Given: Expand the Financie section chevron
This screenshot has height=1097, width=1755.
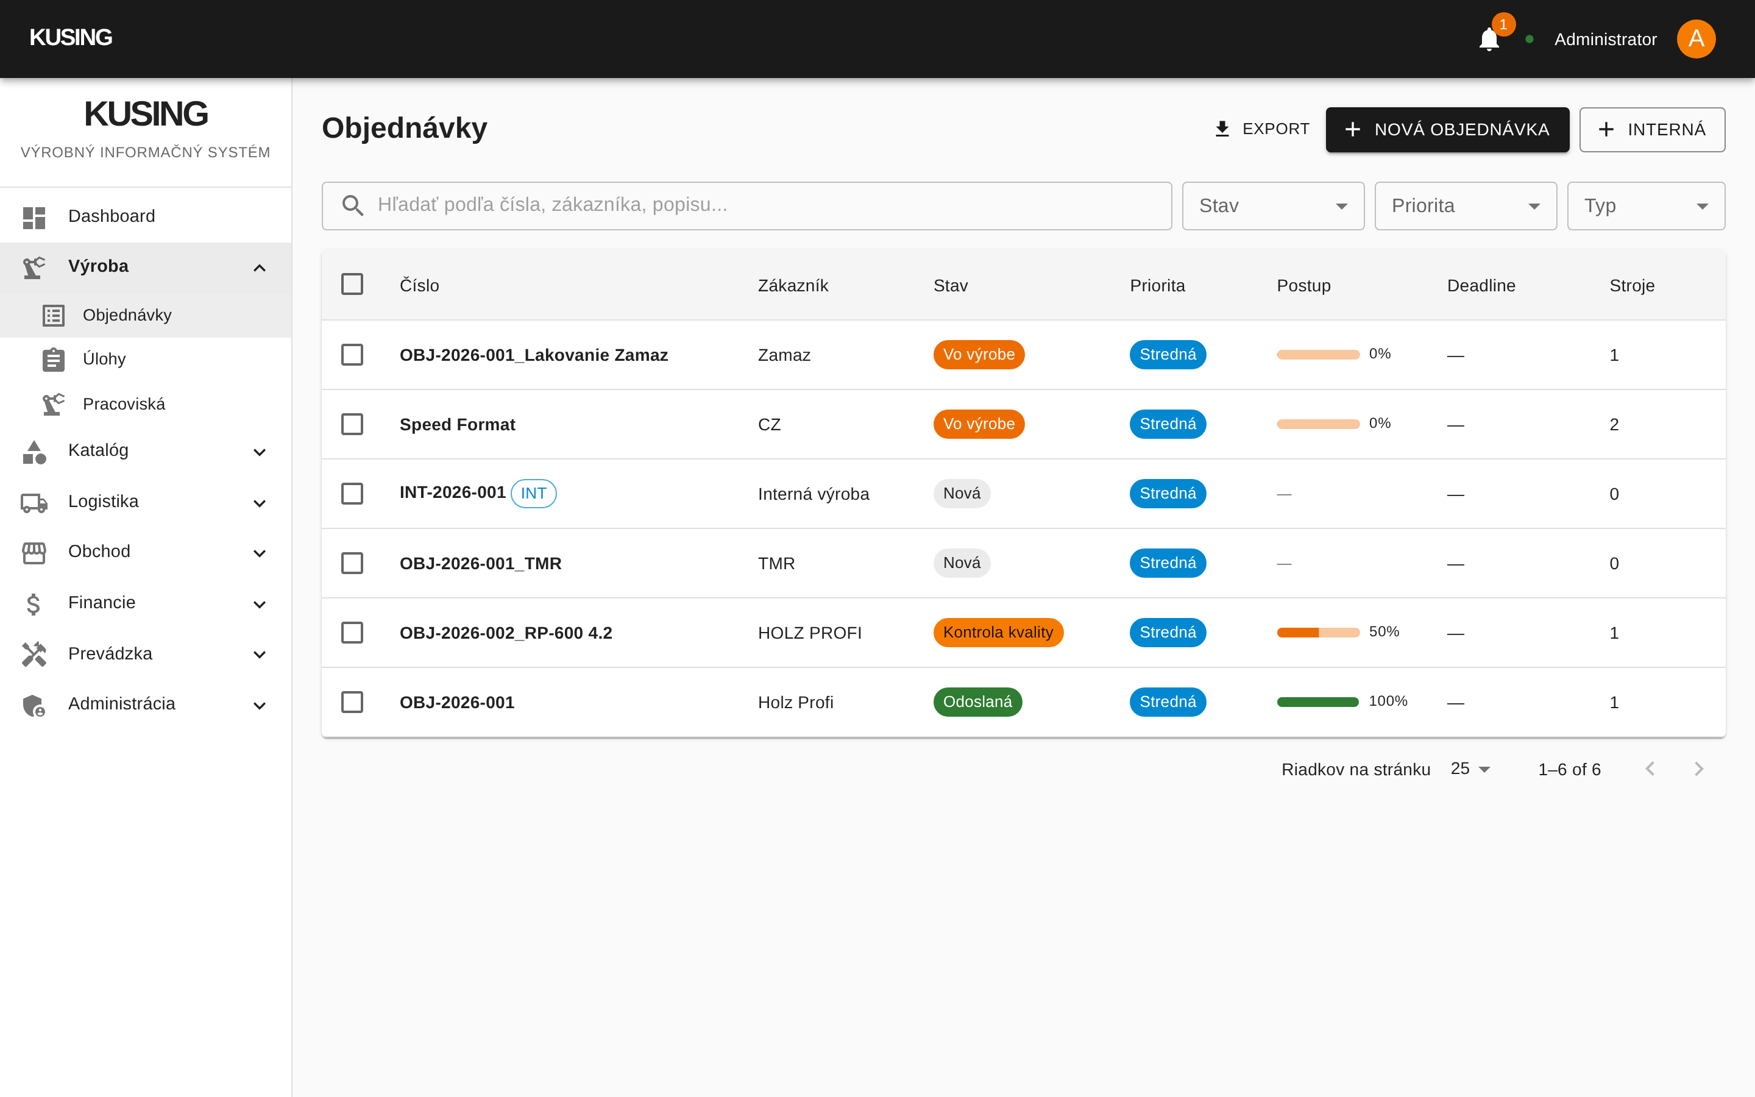Looking at the screenshot, I should [260, 605].
